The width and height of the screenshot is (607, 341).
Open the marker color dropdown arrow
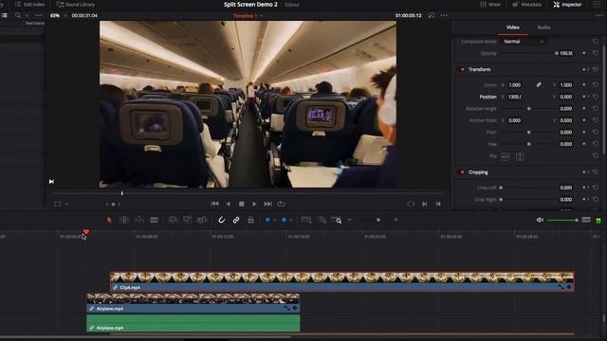(x=291, y=221)
